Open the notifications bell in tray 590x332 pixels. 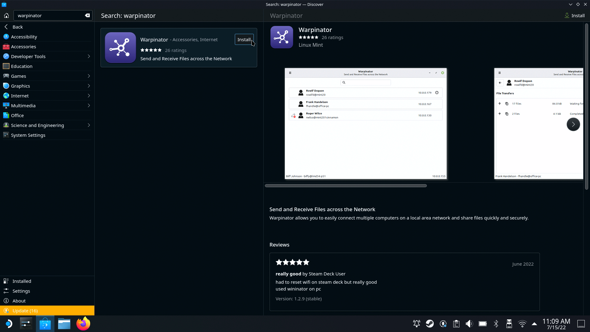(416, 324)
